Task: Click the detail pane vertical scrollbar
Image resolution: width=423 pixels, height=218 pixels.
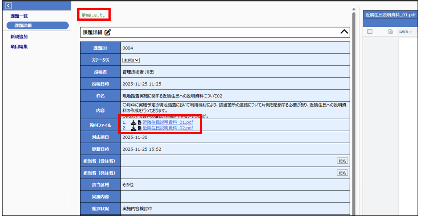Action: click(354, 109)
